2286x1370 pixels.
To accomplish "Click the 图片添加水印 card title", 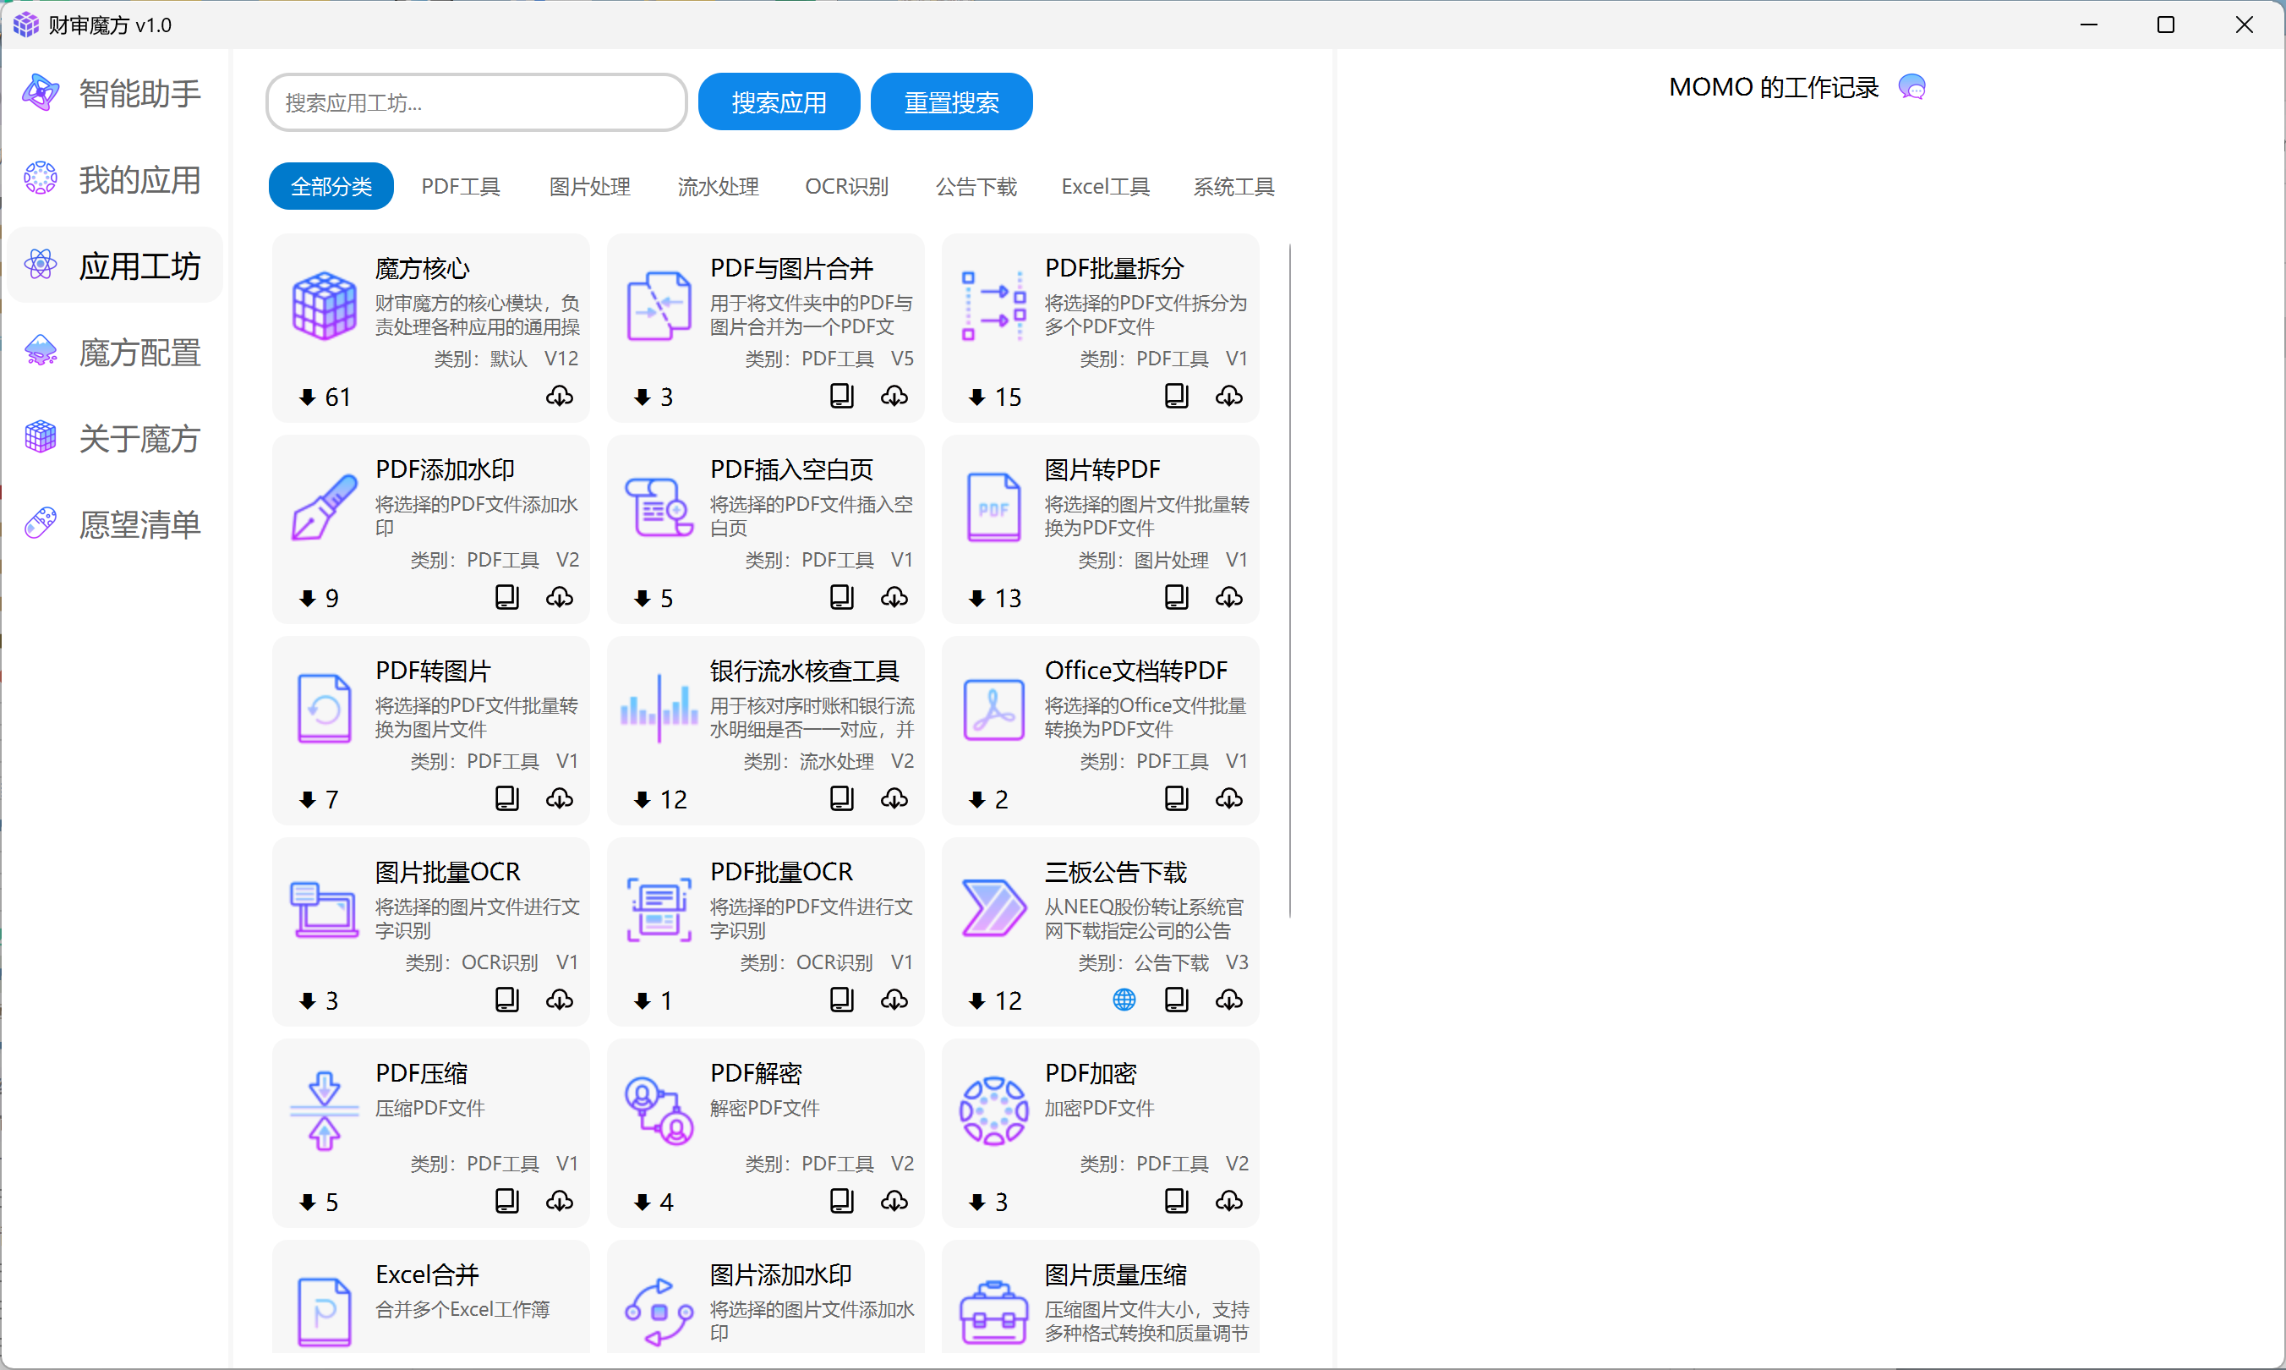I will tap(781, 1275).
